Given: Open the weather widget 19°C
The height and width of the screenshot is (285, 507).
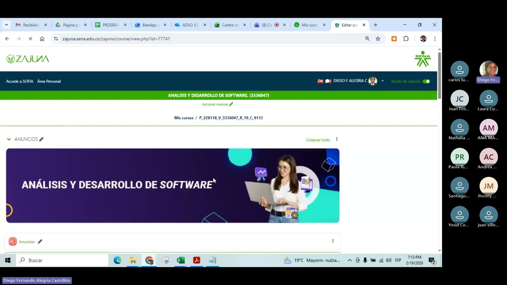Looking at the screenshot, I should (312, 260).
